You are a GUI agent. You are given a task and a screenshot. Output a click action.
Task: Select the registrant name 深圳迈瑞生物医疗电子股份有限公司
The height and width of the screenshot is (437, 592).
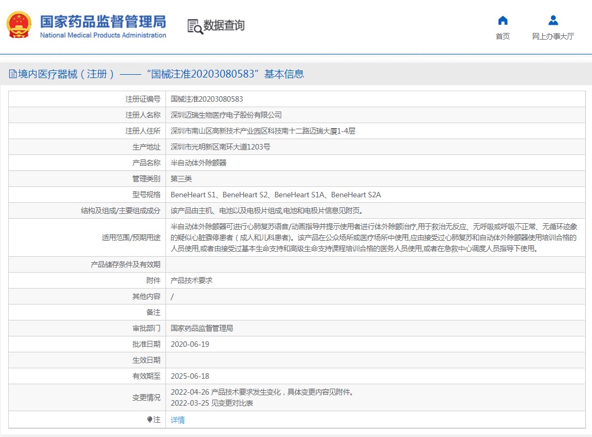[x=226, y=115]
